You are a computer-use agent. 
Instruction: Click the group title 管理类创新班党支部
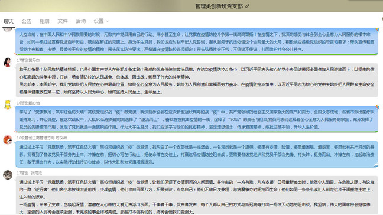tap(219, 6)
